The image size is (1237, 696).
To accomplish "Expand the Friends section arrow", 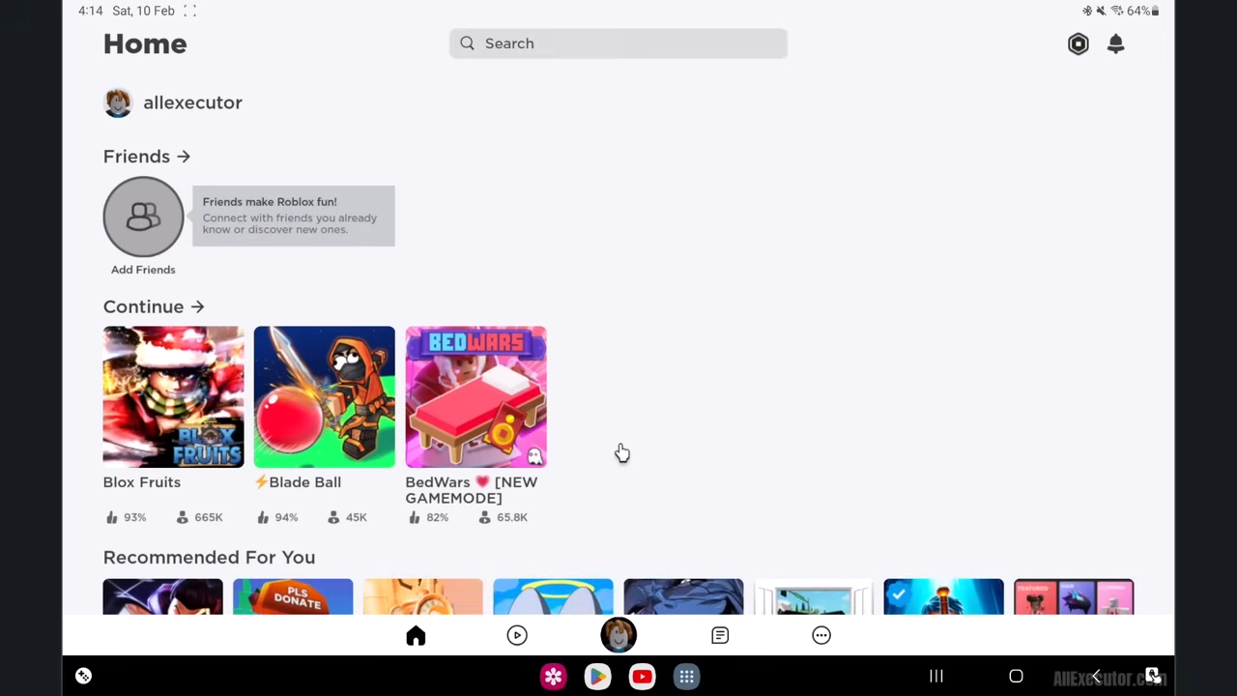I will coord(183,156).
